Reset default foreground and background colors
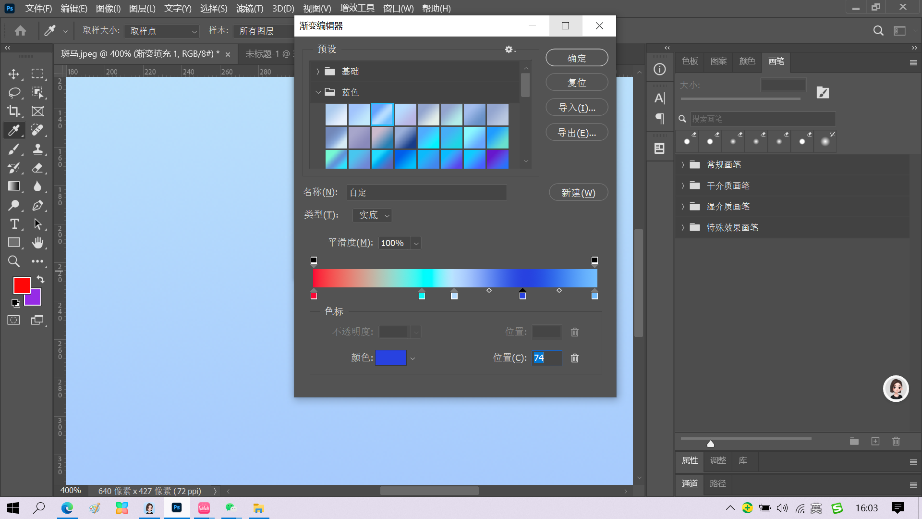 click(x=15, y=303)
